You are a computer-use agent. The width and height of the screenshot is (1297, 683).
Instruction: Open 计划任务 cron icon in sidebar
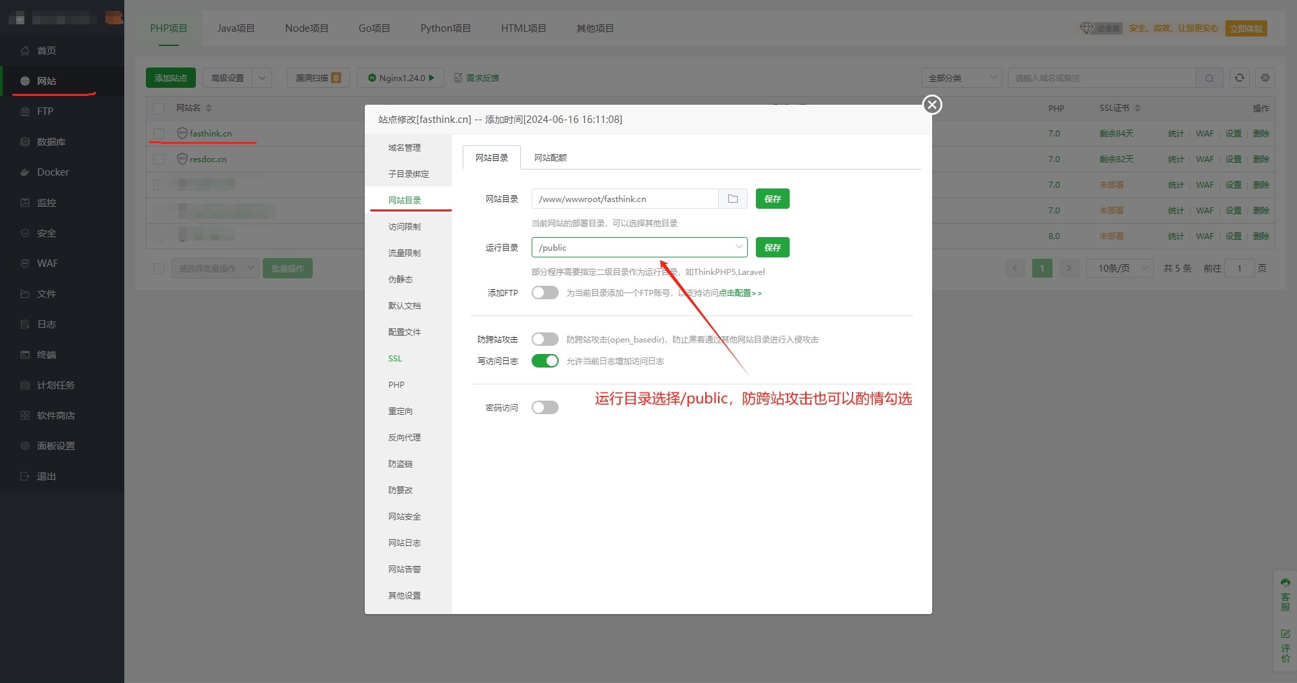[x=25, y=385]
